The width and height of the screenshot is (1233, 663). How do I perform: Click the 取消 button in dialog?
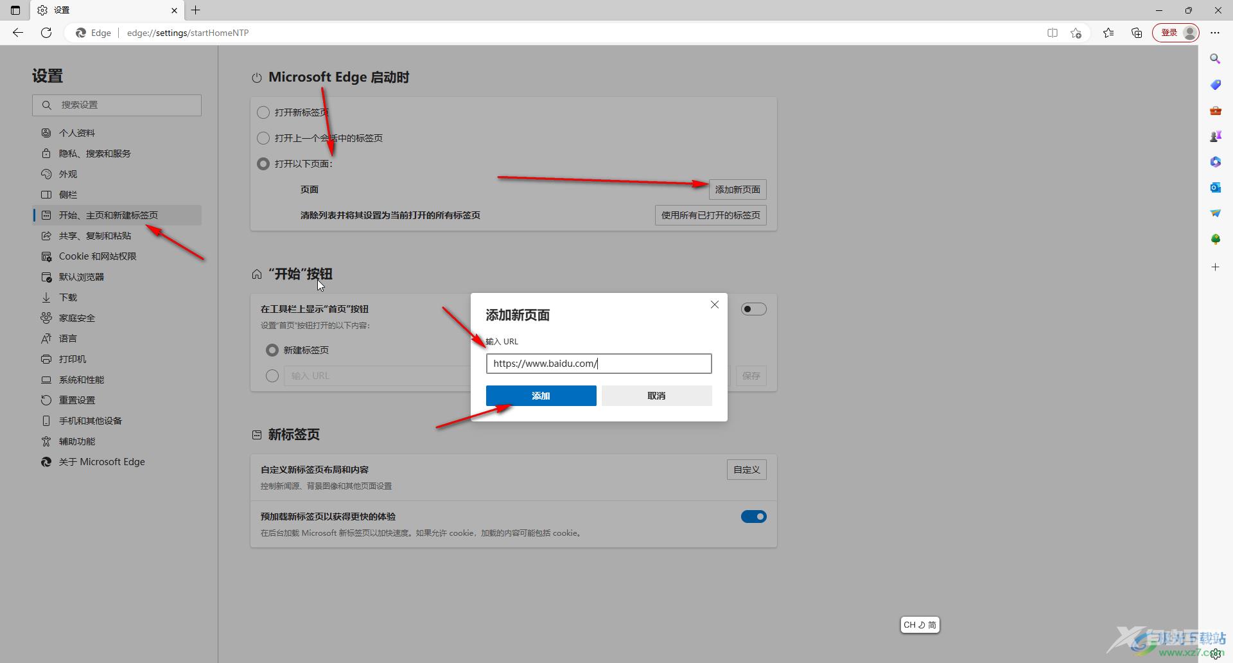(x=656, y=396)
